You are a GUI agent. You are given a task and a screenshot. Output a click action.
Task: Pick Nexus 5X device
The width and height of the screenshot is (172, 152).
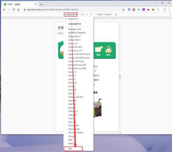79,83
